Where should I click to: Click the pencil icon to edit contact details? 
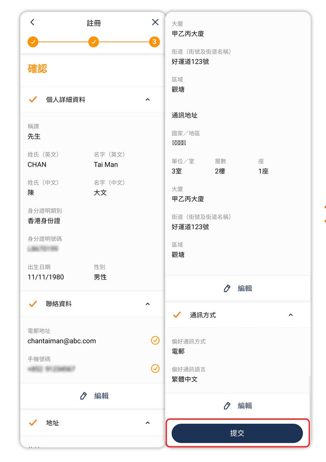pyautogui.click(x=83, y=396)
